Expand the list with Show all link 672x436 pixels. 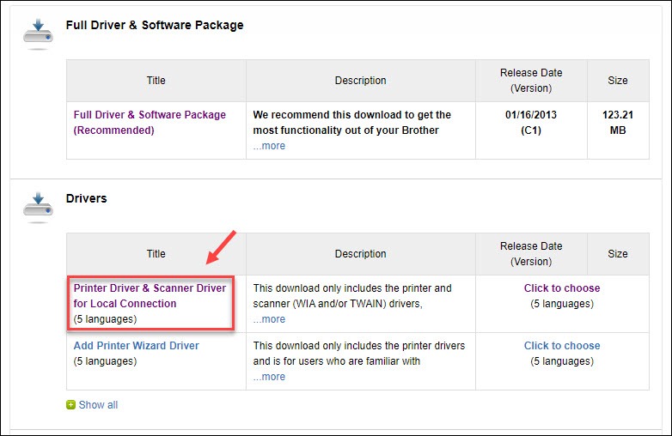(98, 405)
